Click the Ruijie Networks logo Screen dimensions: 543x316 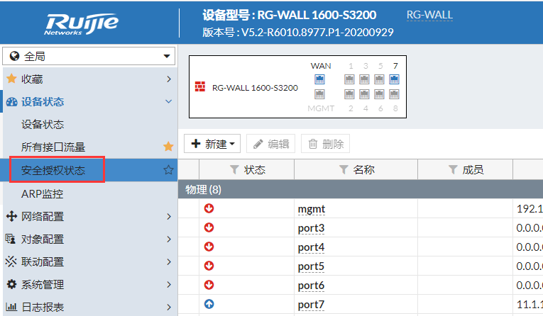82,24
